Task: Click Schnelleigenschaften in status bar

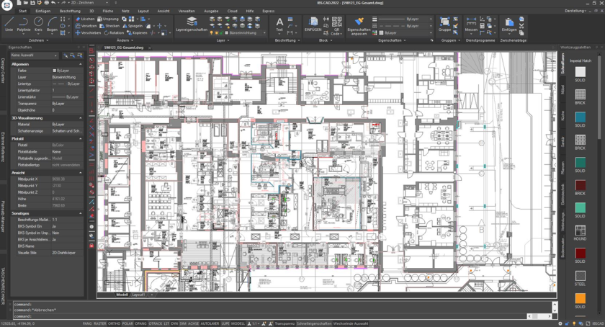Action: pos(314,323)
